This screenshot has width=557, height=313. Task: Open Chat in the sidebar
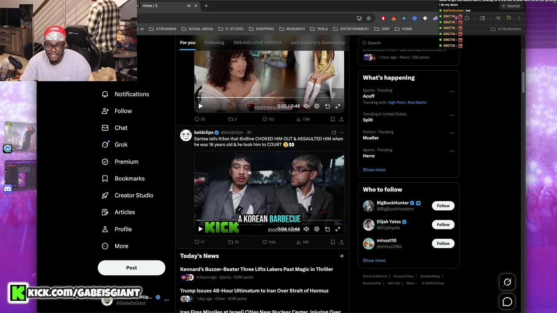tap(114, 128)
